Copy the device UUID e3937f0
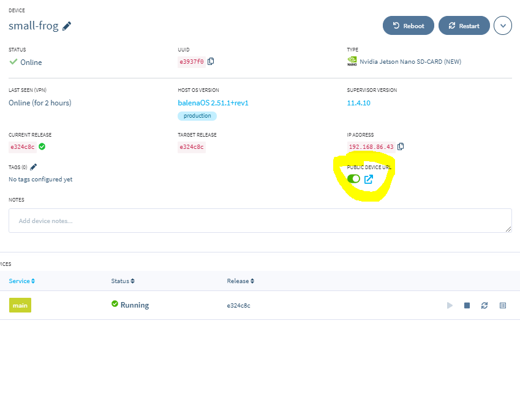This screenshot has width=520, height=394. point(211,61)
